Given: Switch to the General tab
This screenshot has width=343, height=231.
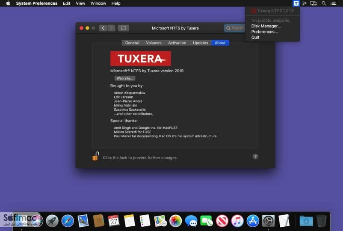Looking at the screenshot, I should click(x=132, y=43).
